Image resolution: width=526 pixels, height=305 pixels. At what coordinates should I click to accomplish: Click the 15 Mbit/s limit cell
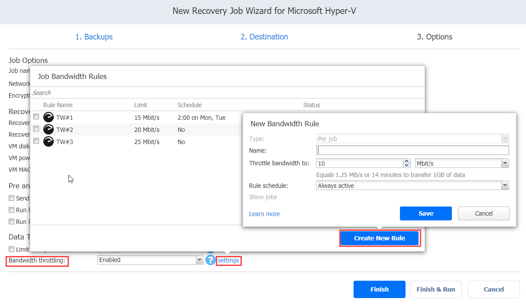tap(147, 118)
